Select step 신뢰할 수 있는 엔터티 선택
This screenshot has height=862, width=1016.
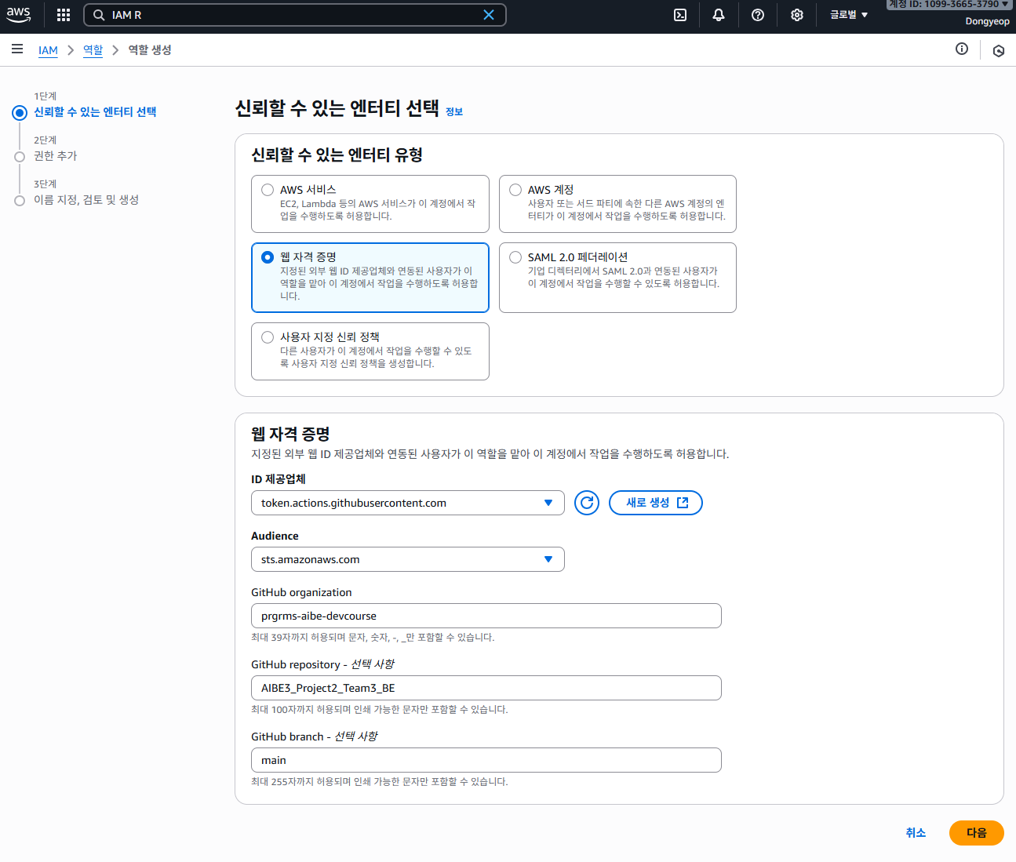click(95, 112)
